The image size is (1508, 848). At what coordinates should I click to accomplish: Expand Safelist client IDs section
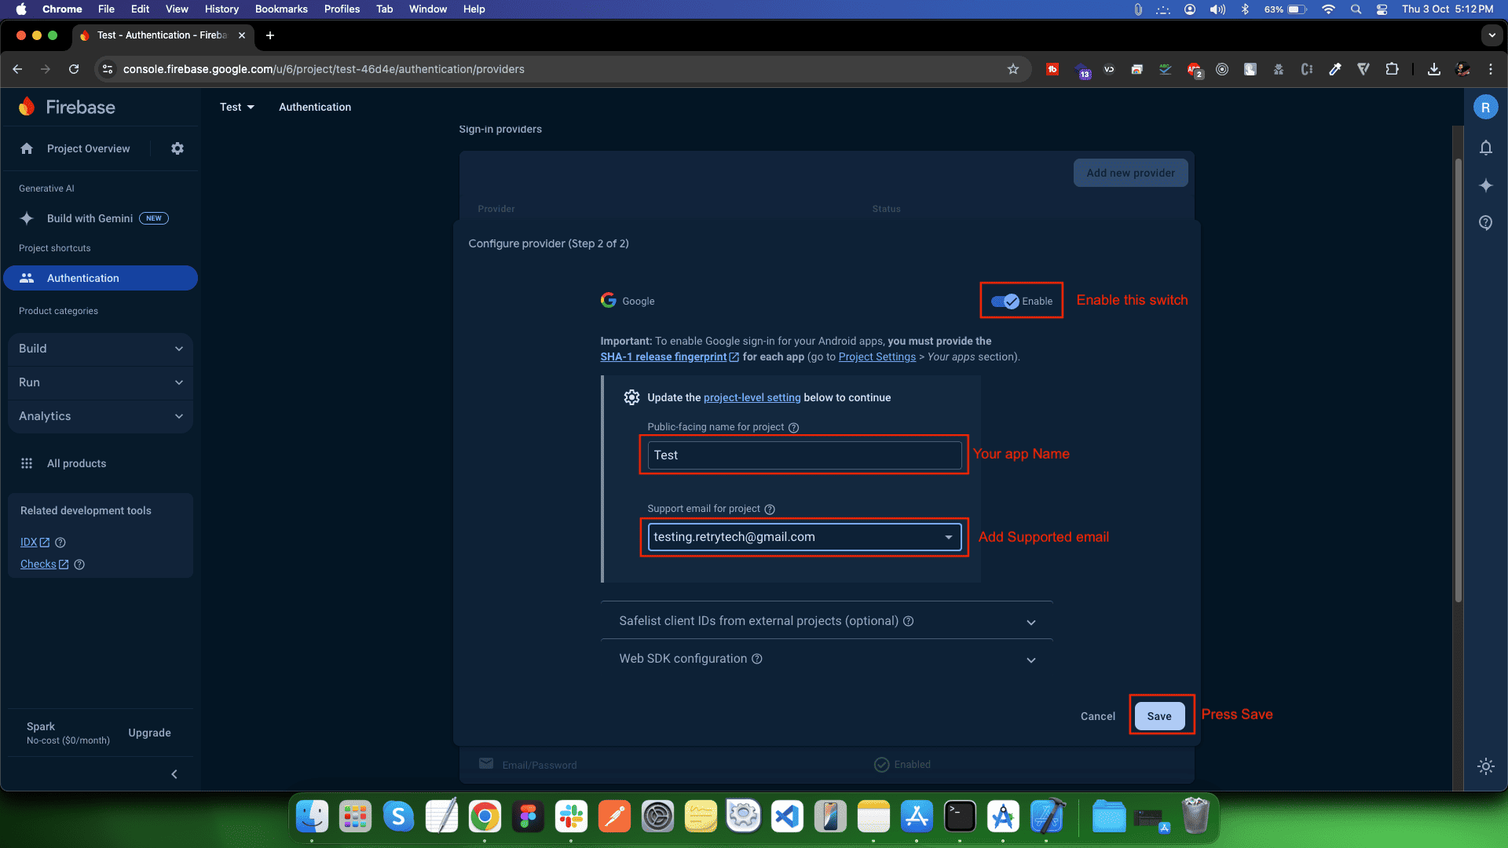1030,622
